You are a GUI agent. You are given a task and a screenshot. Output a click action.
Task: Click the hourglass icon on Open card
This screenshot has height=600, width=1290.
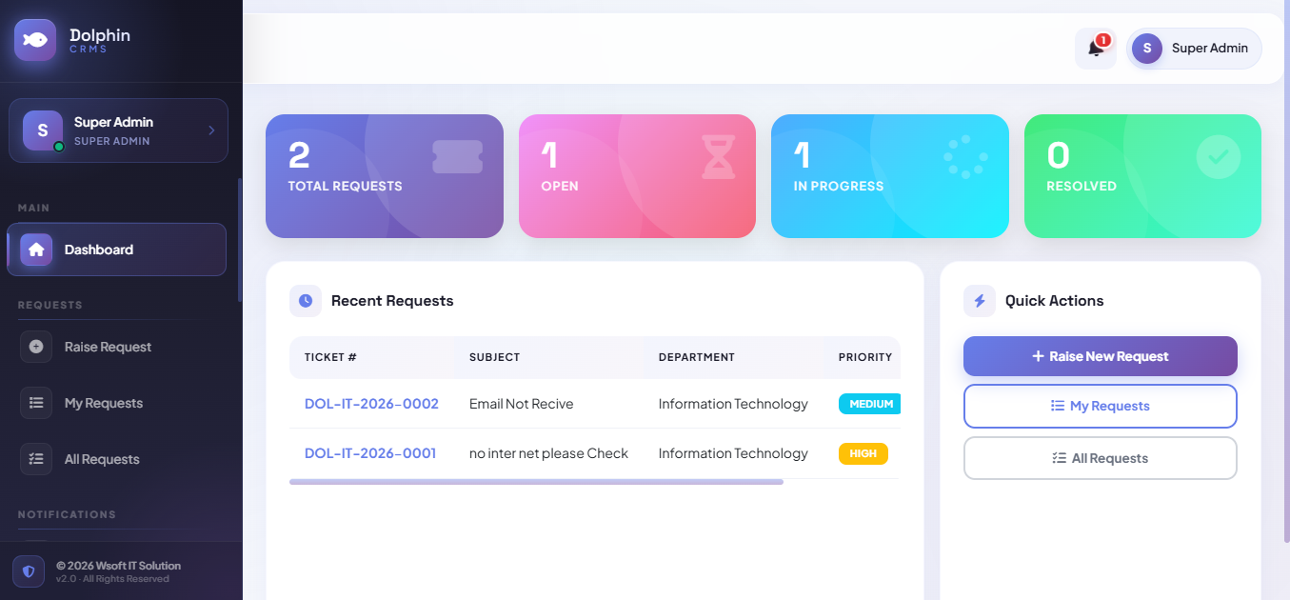pyautogui.click(x=719, y=157)
